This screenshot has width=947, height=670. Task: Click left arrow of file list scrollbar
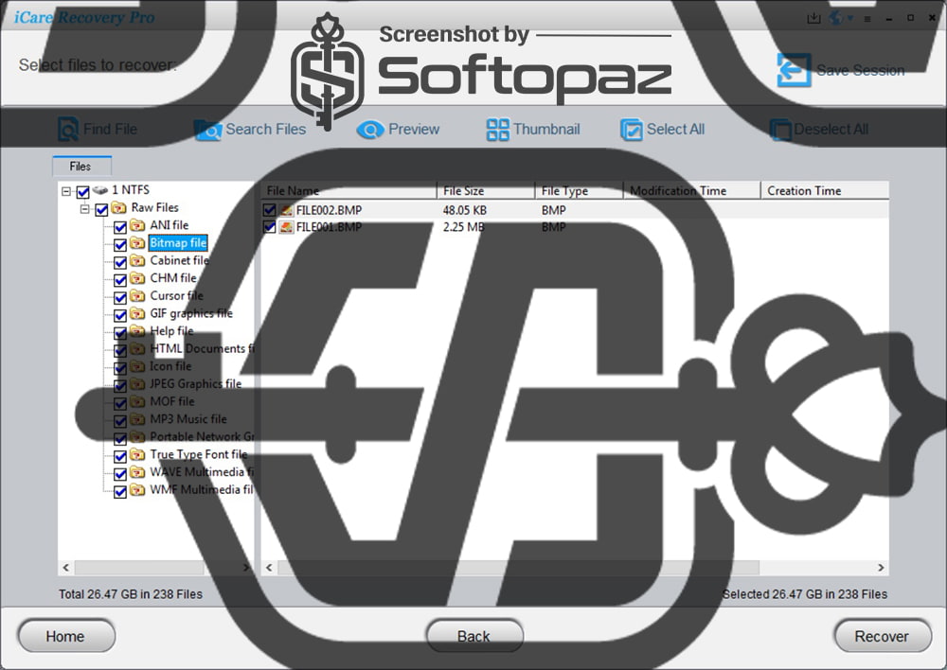[269, 568]
